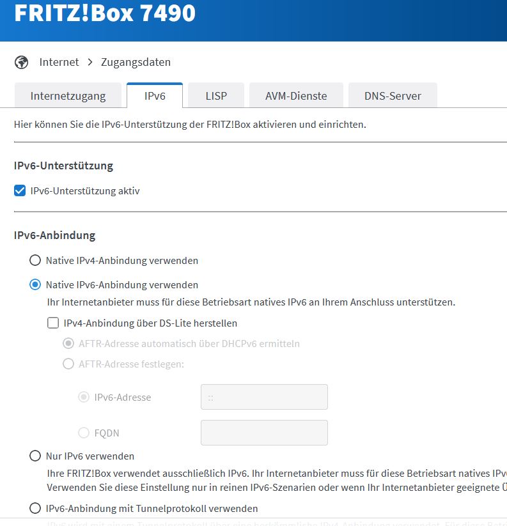Select the FQDN radio option
507x526 pixels.
[84, 433]
